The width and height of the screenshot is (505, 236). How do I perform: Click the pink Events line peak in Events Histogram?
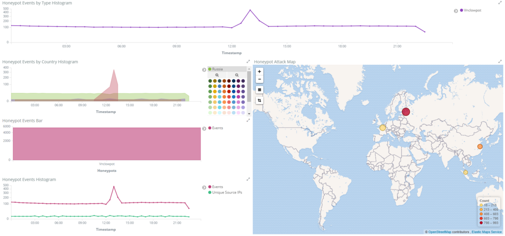click(114, 187)
